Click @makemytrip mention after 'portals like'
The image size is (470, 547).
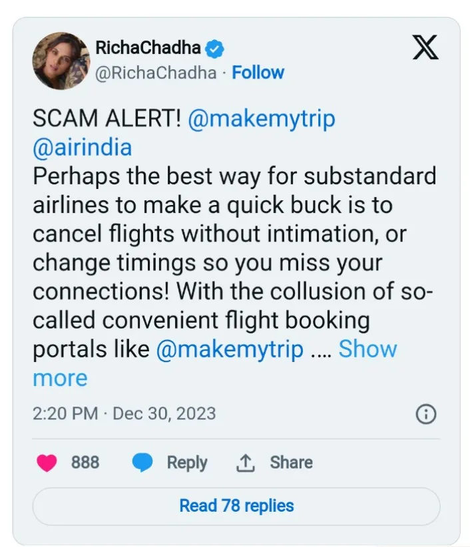coord(230,349)
